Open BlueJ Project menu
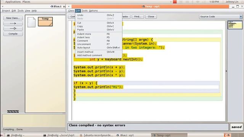 [x=6, y=11]
